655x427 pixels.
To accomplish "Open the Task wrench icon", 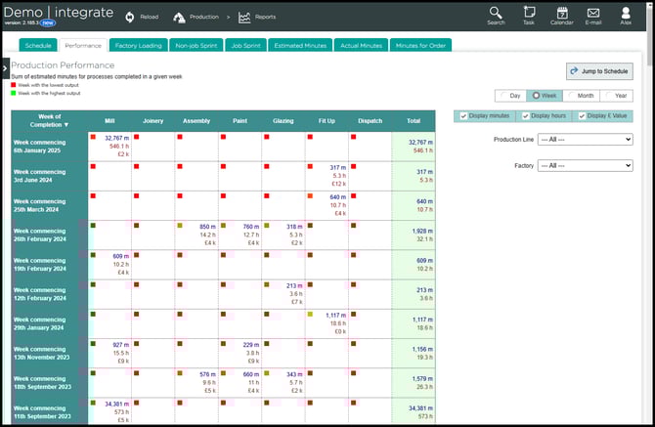I will click(x=529, y=13).
